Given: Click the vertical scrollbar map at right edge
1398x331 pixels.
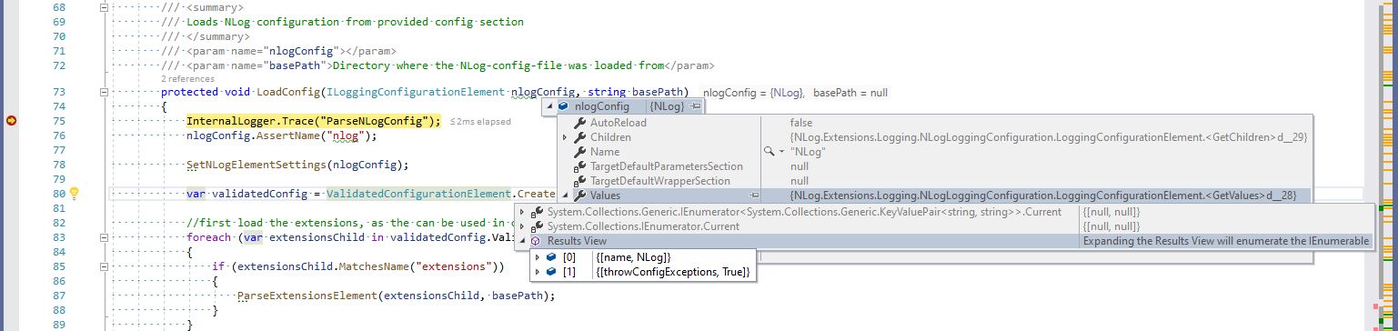Looking at the screenshot, I should click(1389, 165).
